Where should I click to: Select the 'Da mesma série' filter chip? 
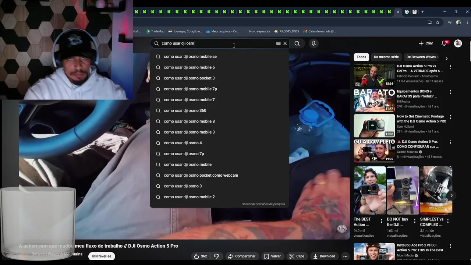pyautogui.click(x=386, y=57)
